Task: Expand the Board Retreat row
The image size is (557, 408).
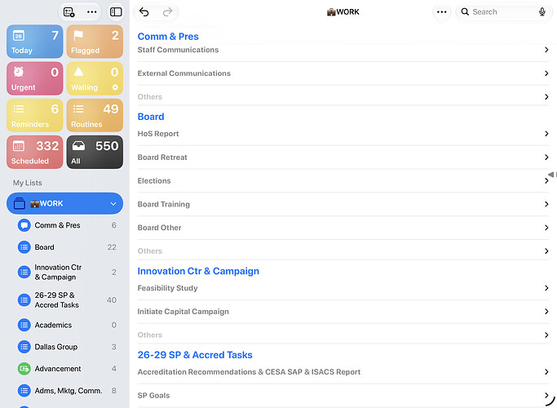Action: [343, 157]
